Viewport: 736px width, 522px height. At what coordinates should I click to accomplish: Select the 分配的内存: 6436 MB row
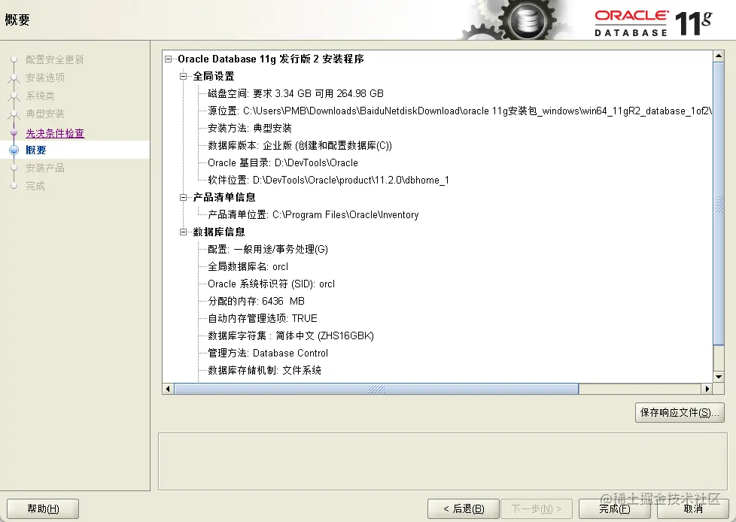(257, 302)
